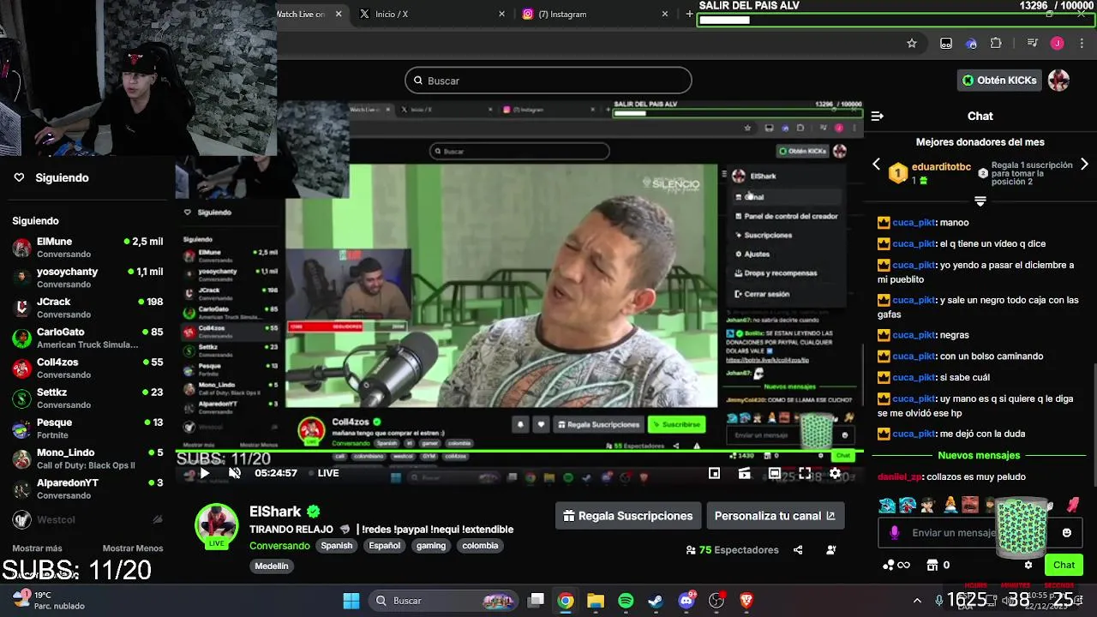The image size is (1097, 617).
Task: Open chat settings gear
Action: (1028, 565)
